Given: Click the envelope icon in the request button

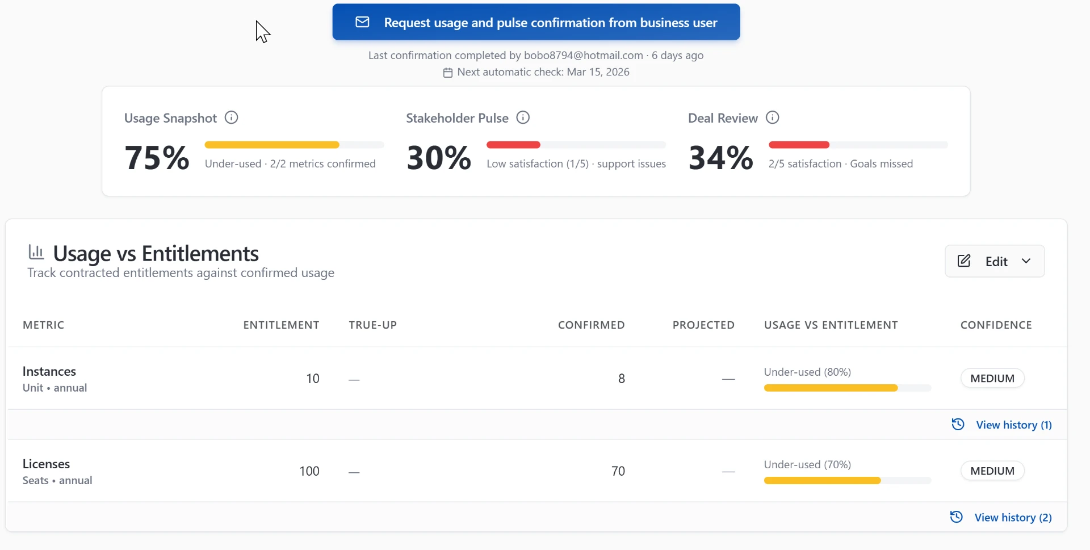Looking at the screenshot, I should click(x=362, y=22).
